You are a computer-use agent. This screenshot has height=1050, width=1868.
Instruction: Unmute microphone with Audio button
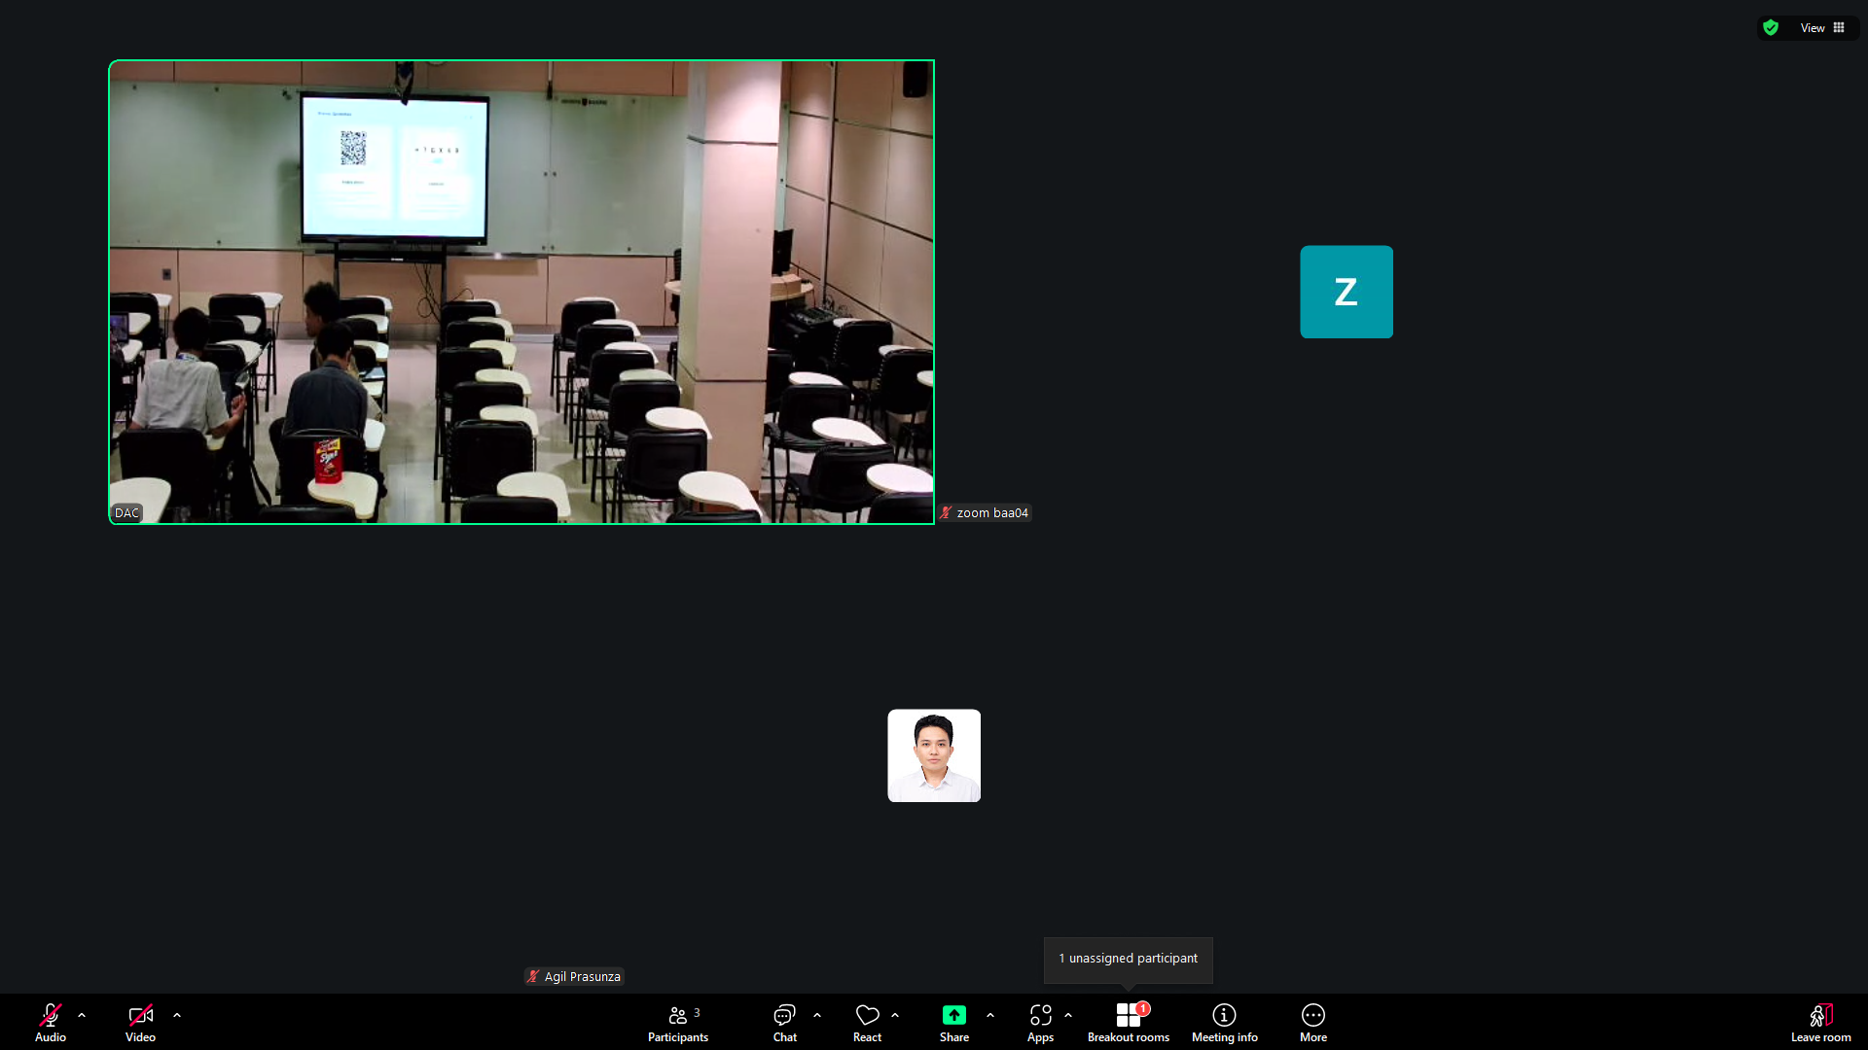tap(51, 1022)
